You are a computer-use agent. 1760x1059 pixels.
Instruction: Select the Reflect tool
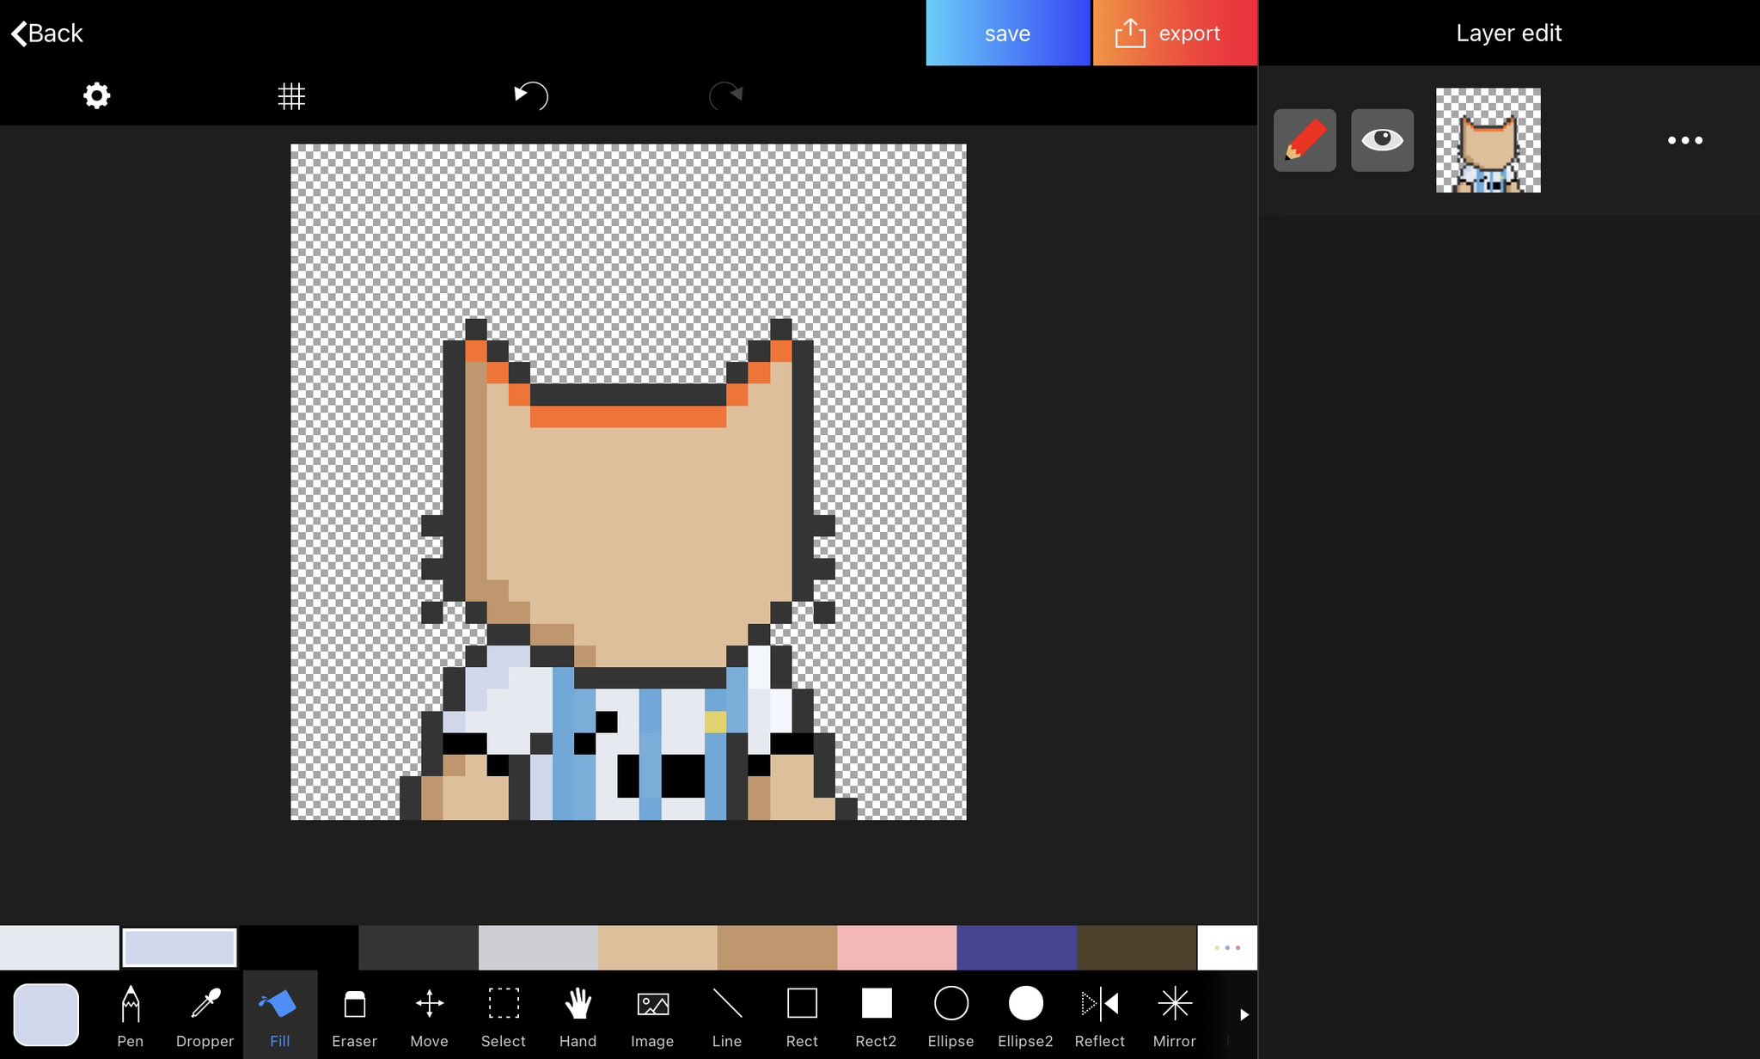[x=1099, y=1014]
